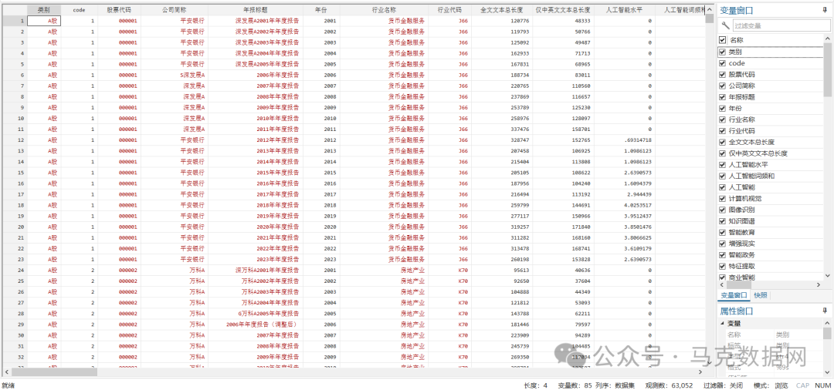Screen dimensions: 834x390
Task: Collapse the 变量 section in 属性窗口
Action: click(722, 323)
